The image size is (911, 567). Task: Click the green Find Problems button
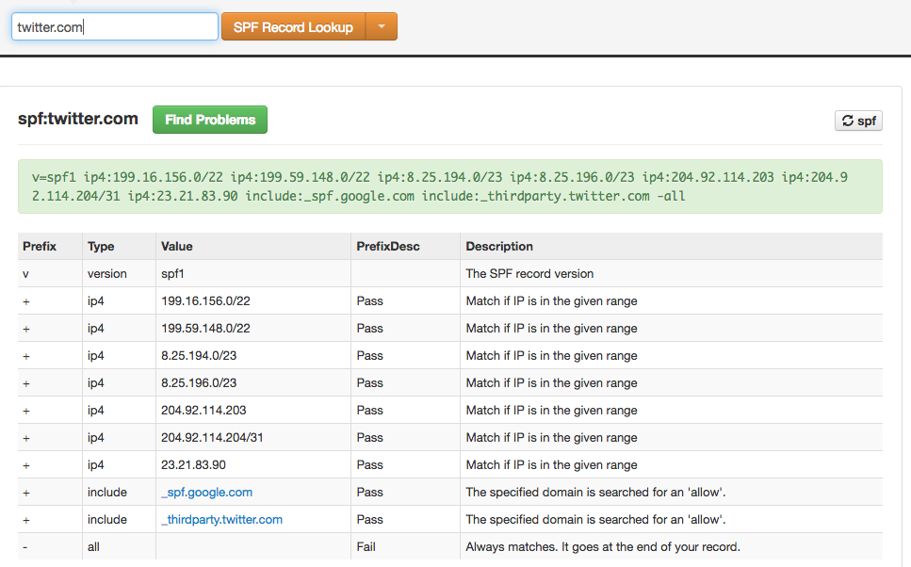pos(210,120)
